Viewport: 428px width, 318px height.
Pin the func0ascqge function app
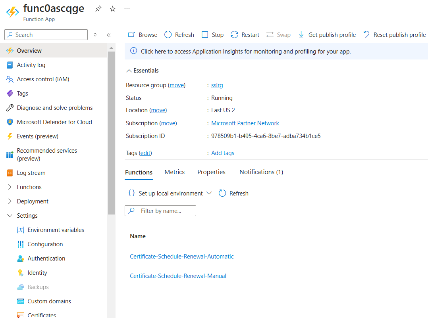pos(98,9)
